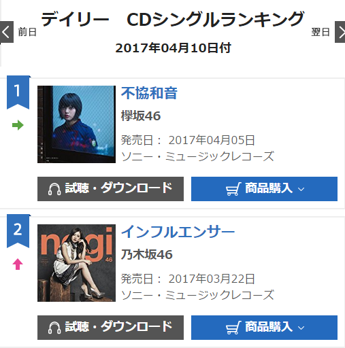This screenshot has height=348, width=345.
Task: Go to next day with right arrow
Action: (340, 32)
